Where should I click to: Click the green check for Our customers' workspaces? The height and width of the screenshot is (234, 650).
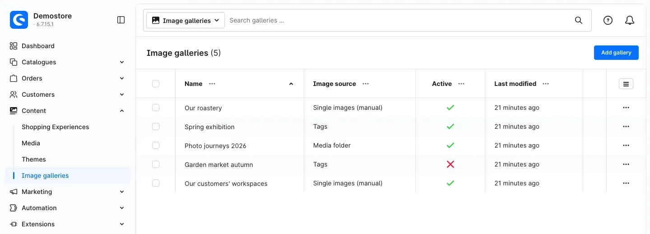tap(450, 183)
